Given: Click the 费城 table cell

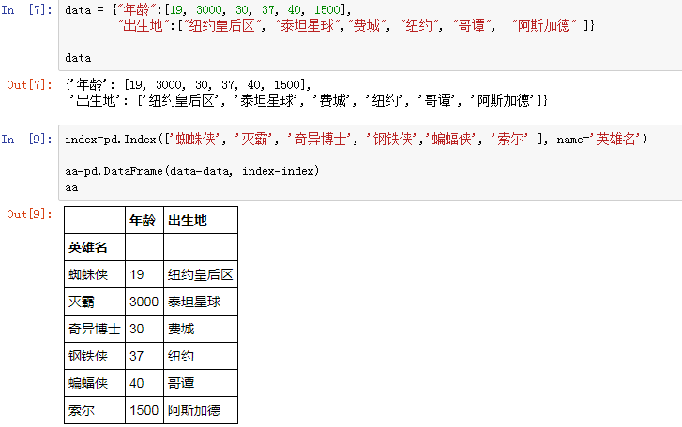Looking at the screenshot, I should [x=201, y=329].
